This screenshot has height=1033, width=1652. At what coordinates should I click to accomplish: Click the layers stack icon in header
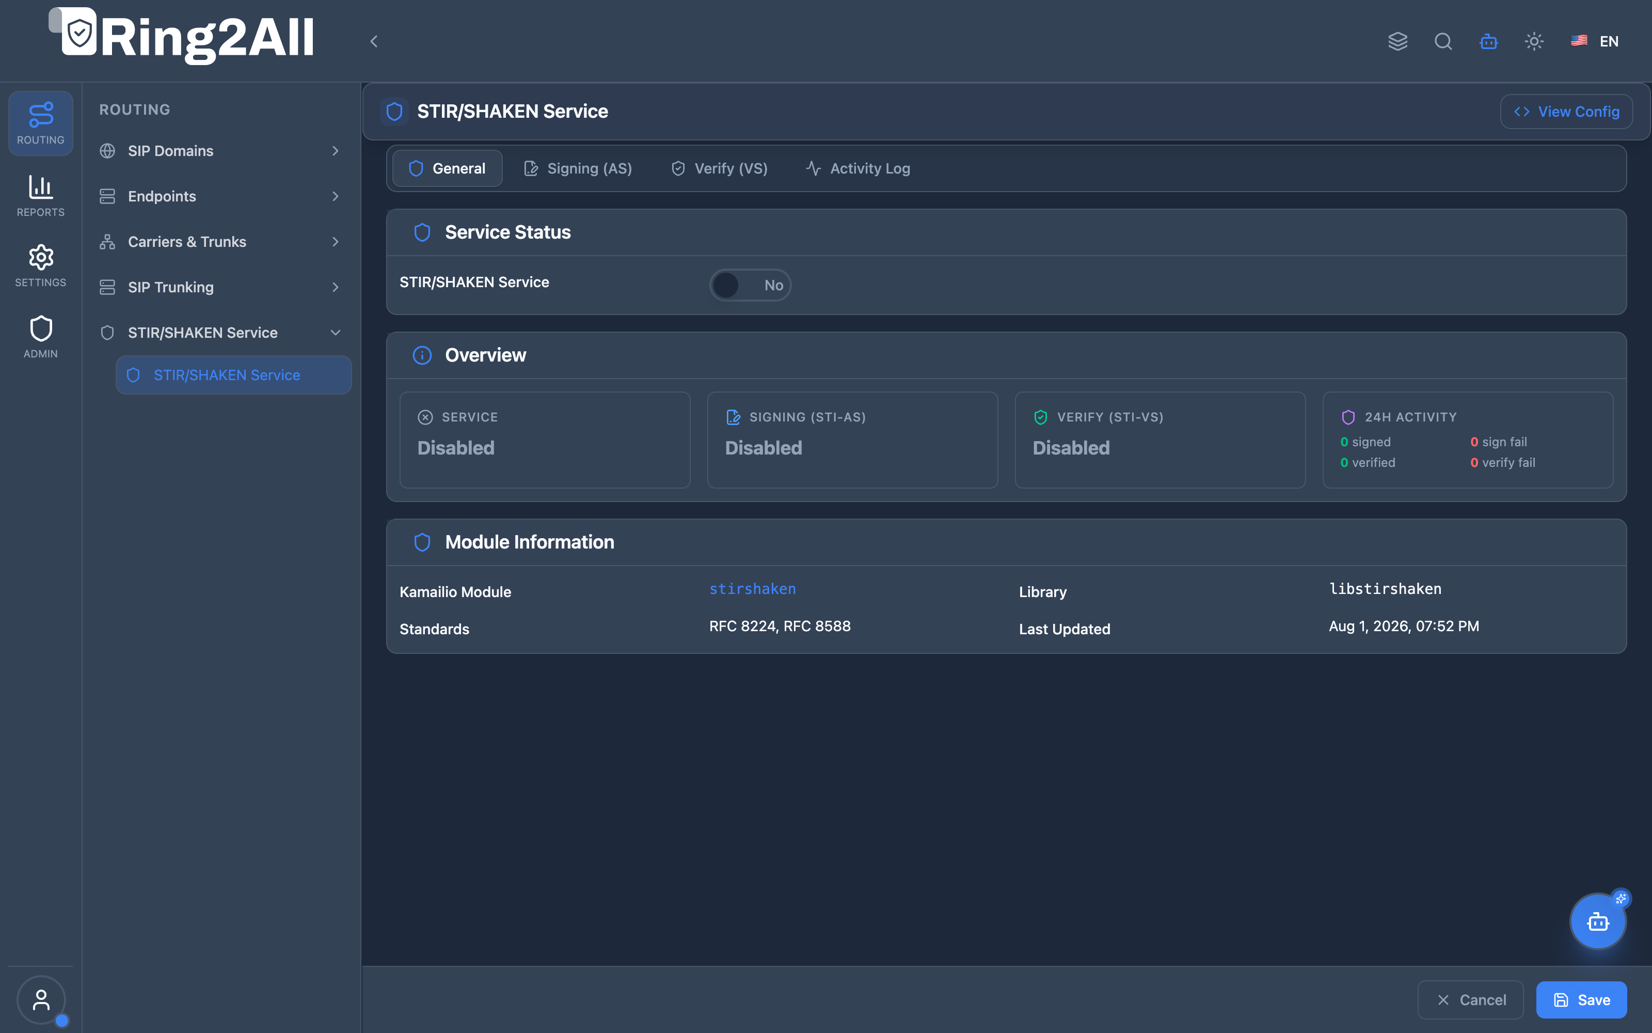pyautogui.click(x=1397, y=42)
